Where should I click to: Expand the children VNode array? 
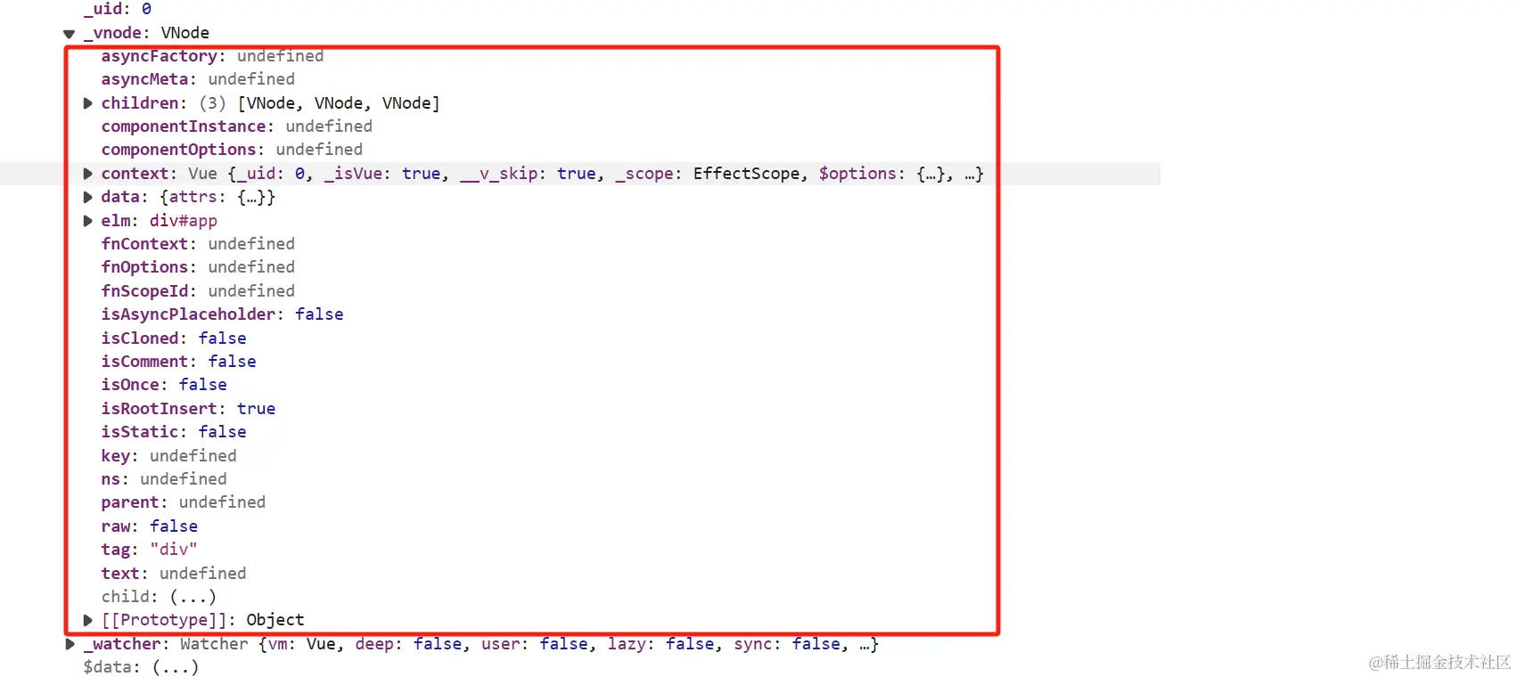88,103
